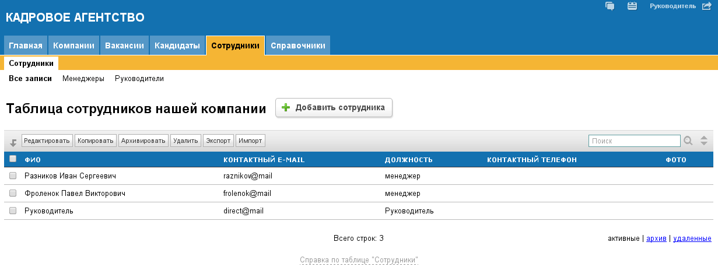Switch to the Вакансии tab
718x270 pixels.
pos(124,46)
